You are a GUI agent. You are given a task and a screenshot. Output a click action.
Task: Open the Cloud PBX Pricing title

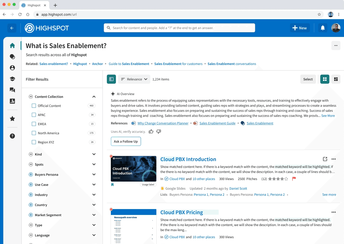(182, 212)
